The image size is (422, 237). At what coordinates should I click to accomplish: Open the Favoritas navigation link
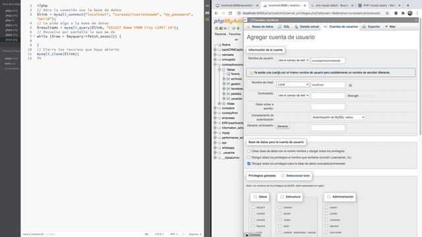(235, 34)
